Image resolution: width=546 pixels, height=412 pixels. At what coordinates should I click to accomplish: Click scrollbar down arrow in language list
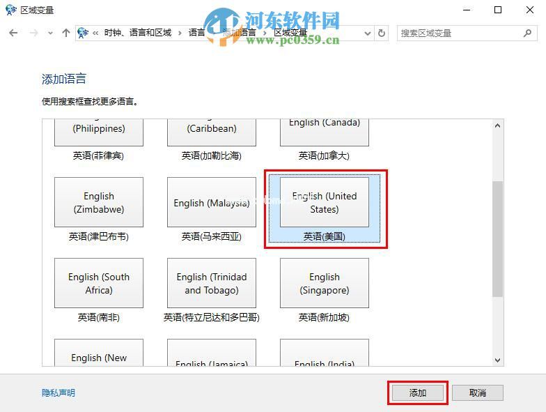click(497, 360)
